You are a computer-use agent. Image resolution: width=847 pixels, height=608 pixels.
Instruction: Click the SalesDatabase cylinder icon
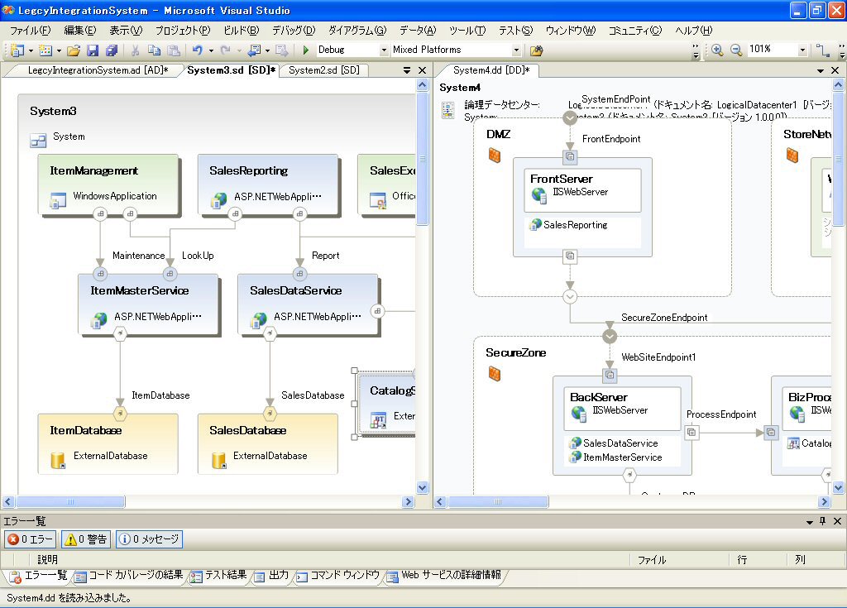pos(218,460)
